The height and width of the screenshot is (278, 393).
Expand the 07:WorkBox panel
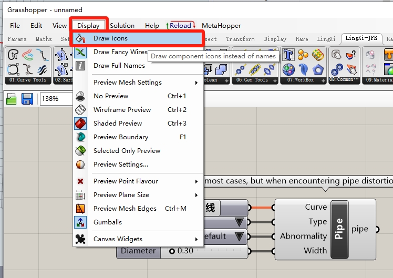click(323, 80)
